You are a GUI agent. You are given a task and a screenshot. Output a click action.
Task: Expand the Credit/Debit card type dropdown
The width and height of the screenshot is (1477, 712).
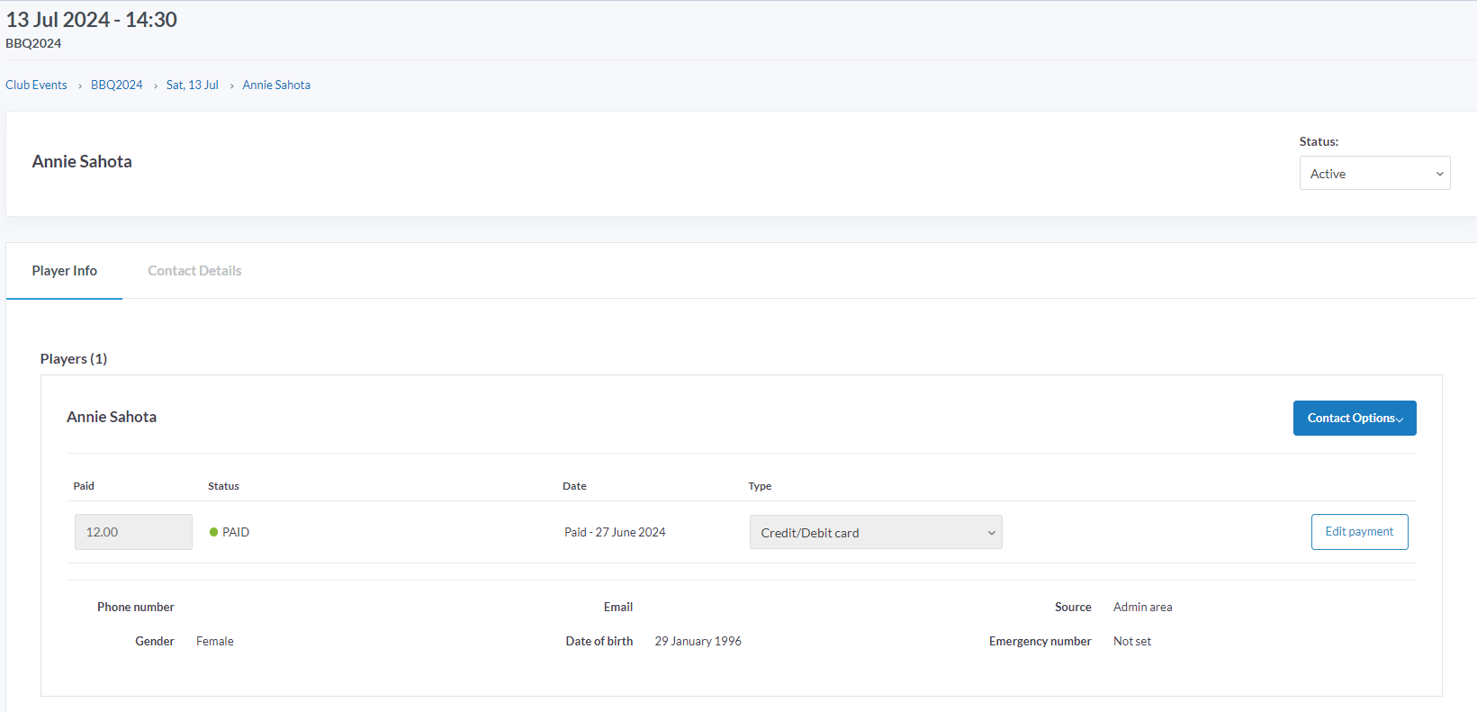coord(875,532)
